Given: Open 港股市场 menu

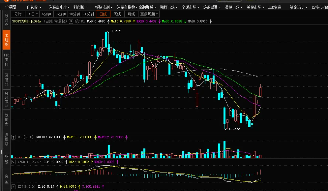Looking at the screenshot, I should click(x=234, y=7).
